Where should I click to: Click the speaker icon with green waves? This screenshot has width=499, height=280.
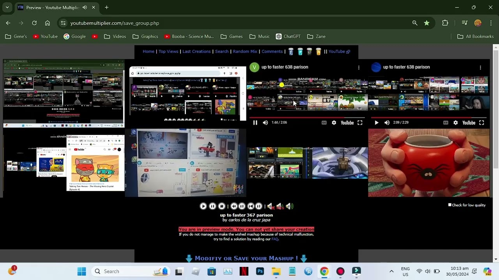click(289, 206)
